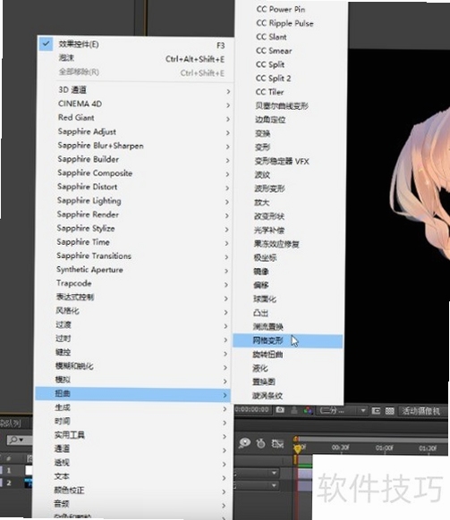Choose the 光学补偿 optics compensation effect

[x=289, y=231]
